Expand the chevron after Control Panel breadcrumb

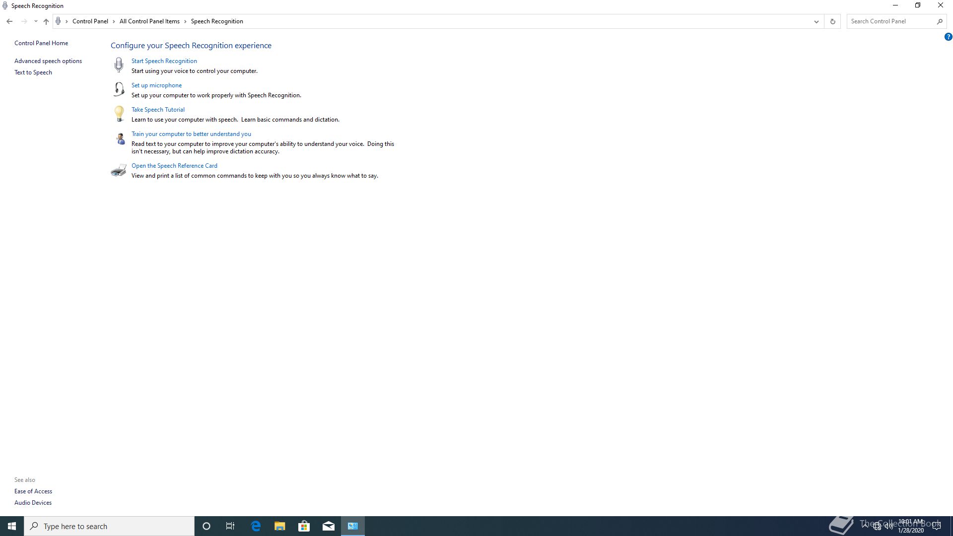coord(114,21)
